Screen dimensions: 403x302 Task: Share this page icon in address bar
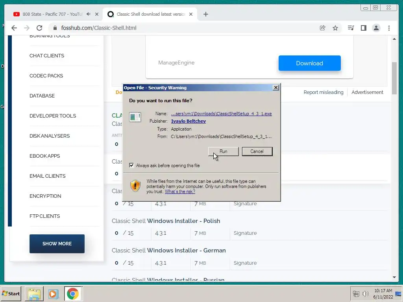[x=323, y=28]
